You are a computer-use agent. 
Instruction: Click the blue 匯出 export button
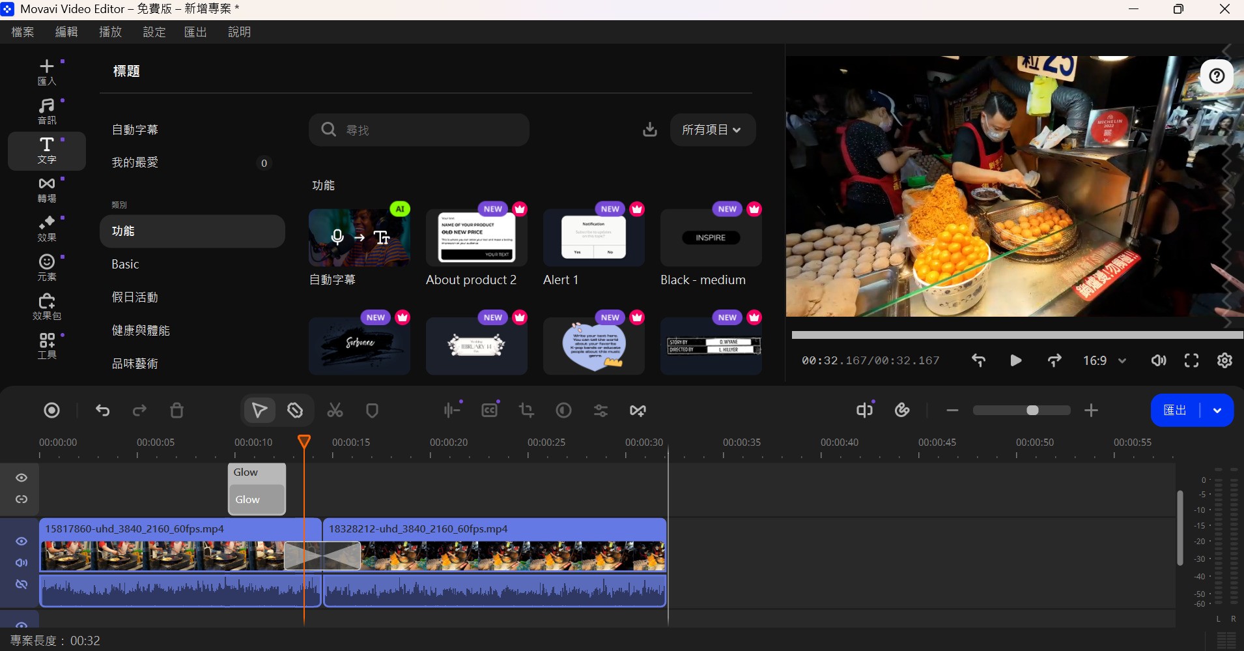(1175, 411)
